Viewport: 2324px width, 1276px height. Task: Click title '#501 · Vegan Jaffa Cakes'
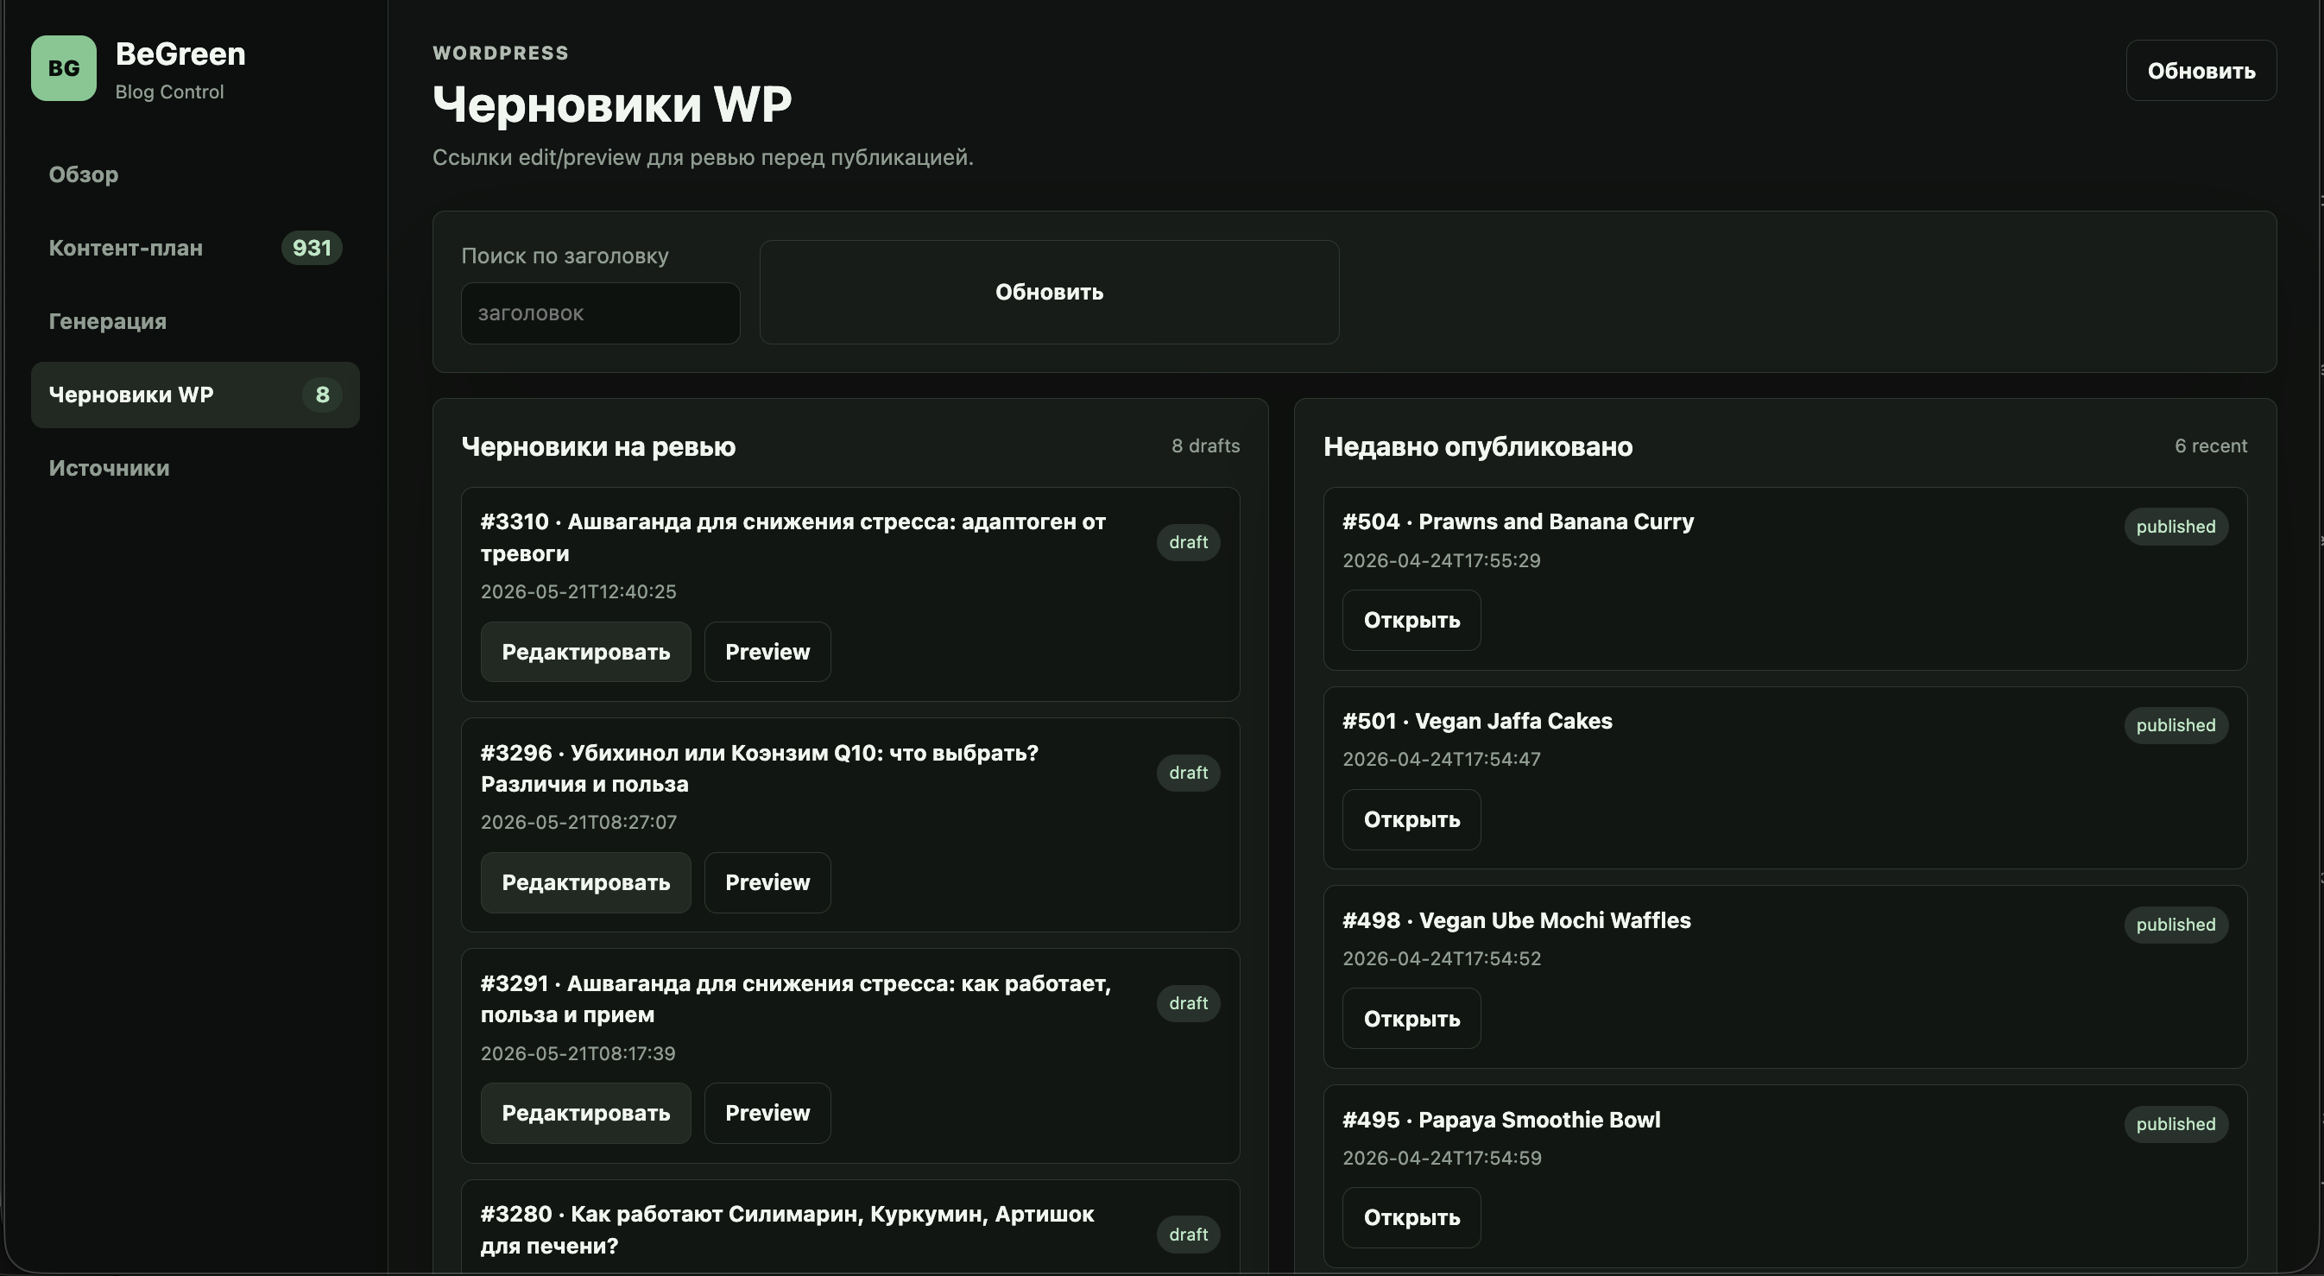1477,721
